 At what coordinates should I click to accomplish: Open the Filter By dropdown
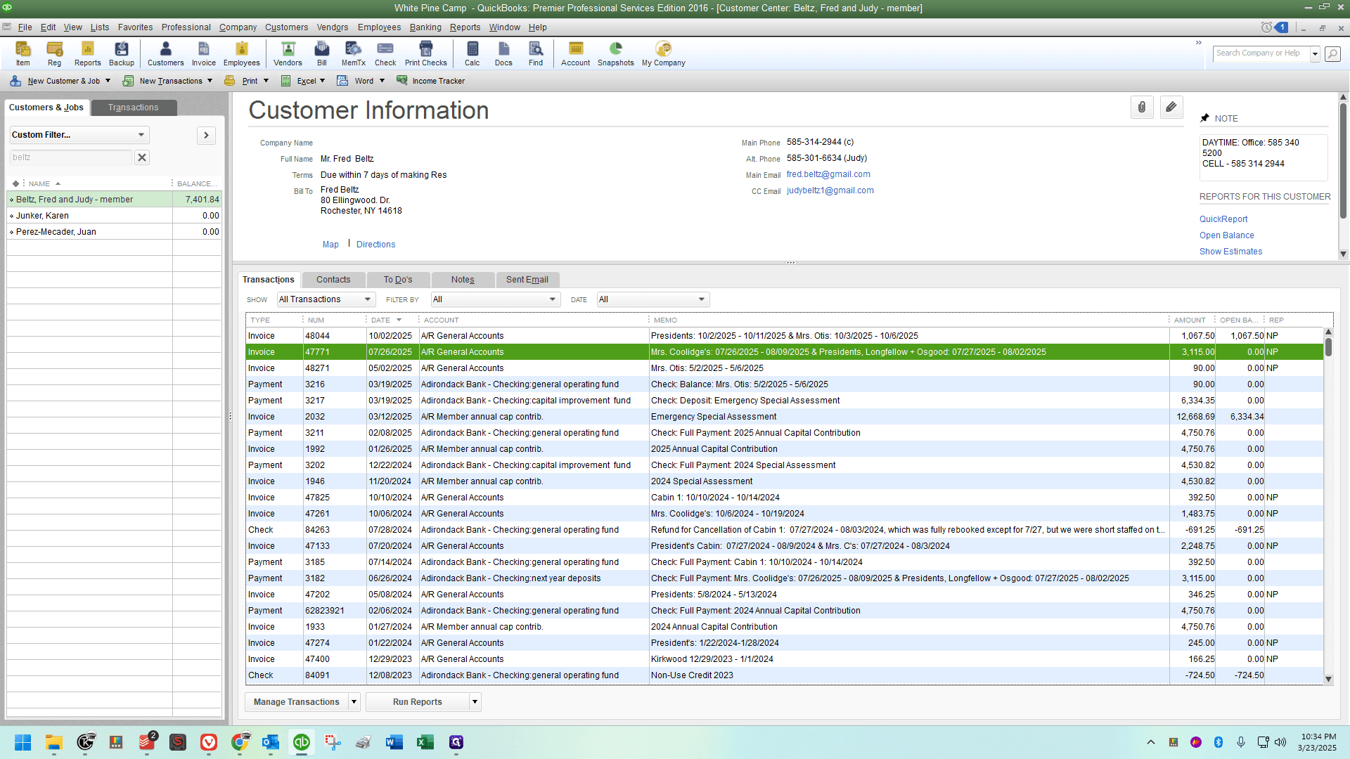(496, 299)
